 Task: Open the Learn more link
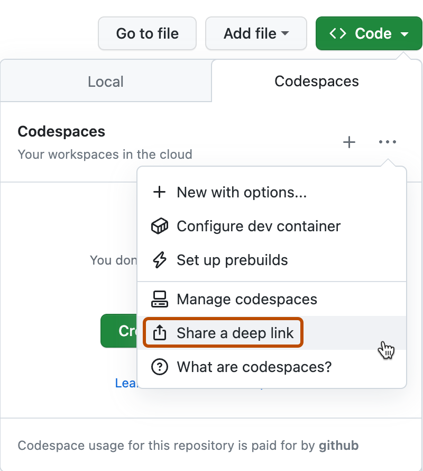tap(127, 383)
